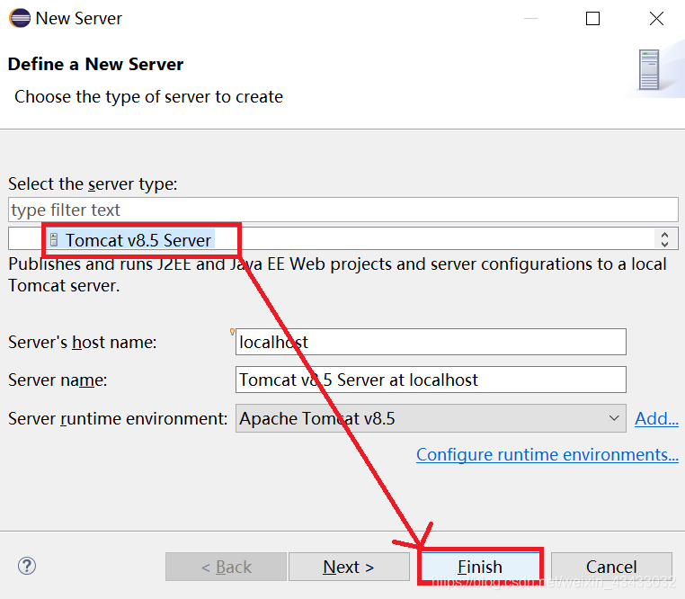Click the server type filter text field
The width and height of the screenshot is (685, 599).
[x=342, y=210]
